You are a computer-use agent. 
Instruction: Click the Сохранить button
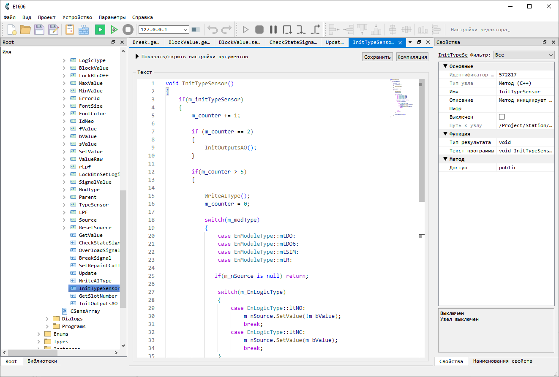click(x=377, y=57)
